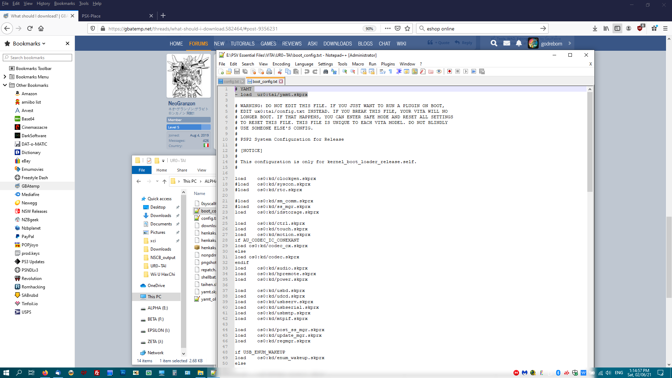Toggle Monitoring eye icon in Notepad++

[x=439, y=71]
